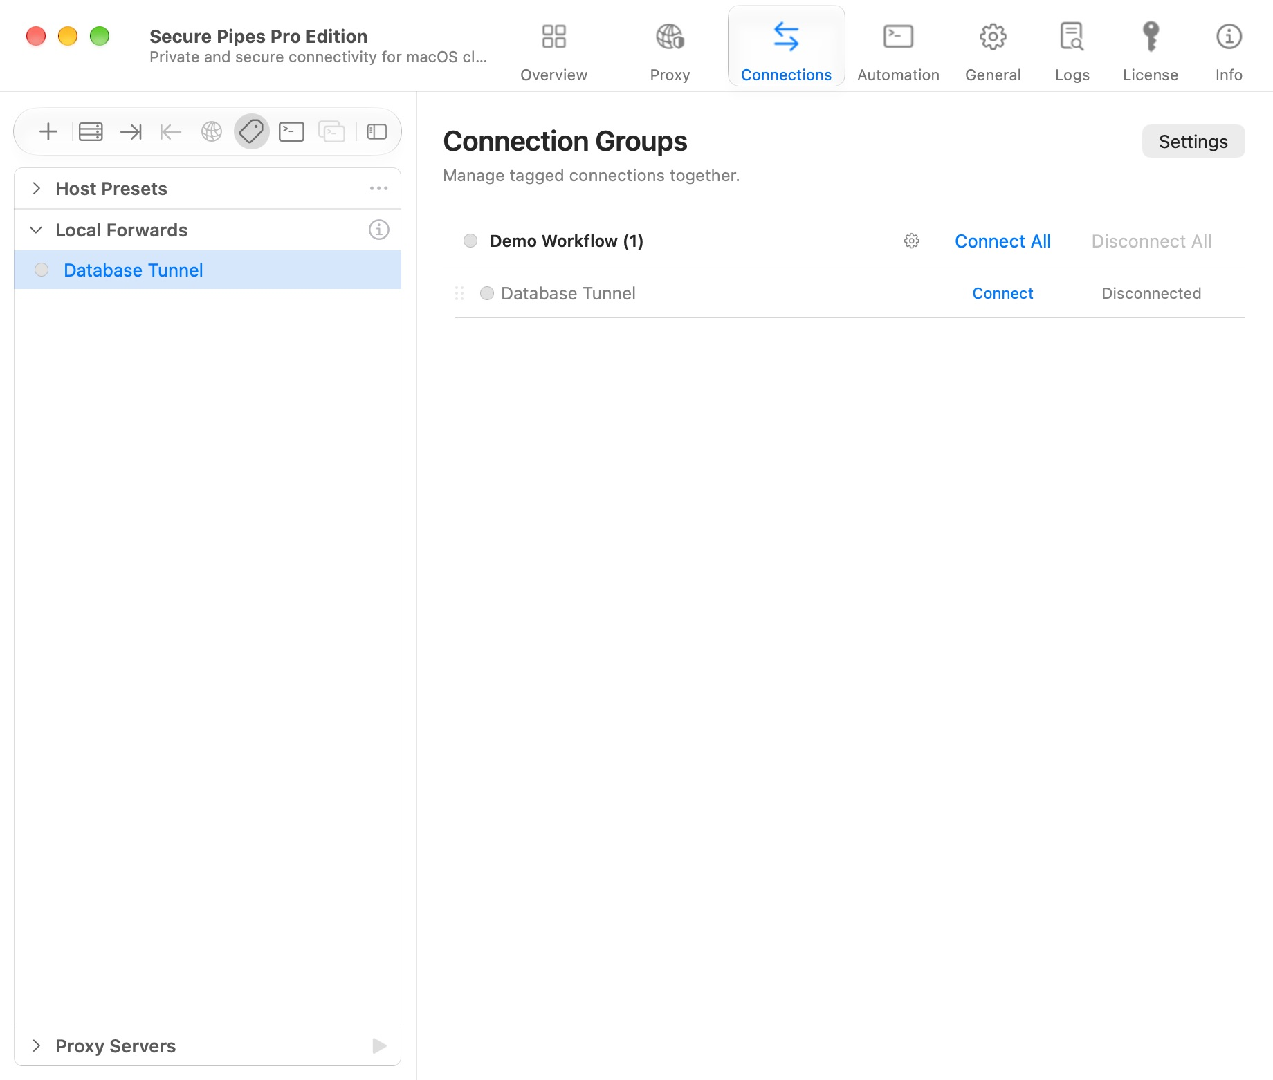This screenshot has height=1080, width=1273.
Task: Toggle the sidebar panel layout icon
Action: click(377, 131)
